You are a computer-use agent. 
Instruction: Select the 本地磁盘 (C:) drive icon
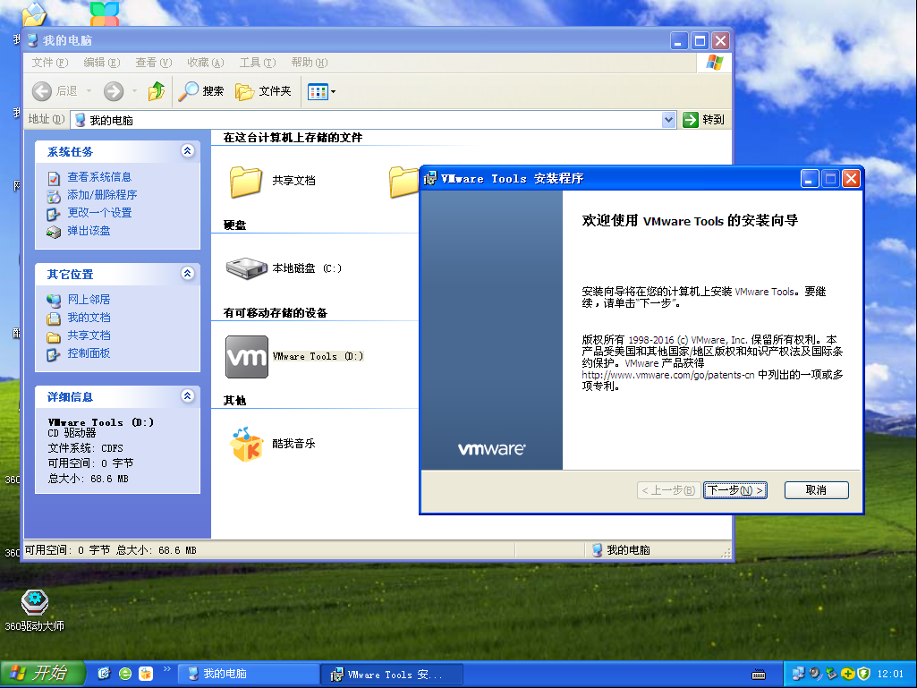(x=246, y=268)
